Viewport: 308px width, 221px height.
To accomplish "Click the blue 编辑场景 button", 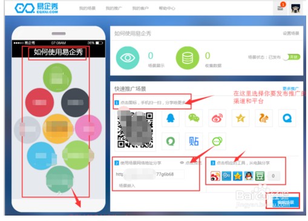I will tap(286, 202).
